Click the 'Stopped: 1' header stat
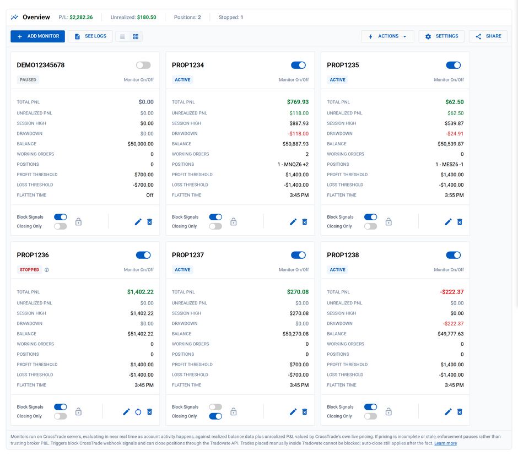The width and height of the screenshot is (518, 456). click(231, 17)
